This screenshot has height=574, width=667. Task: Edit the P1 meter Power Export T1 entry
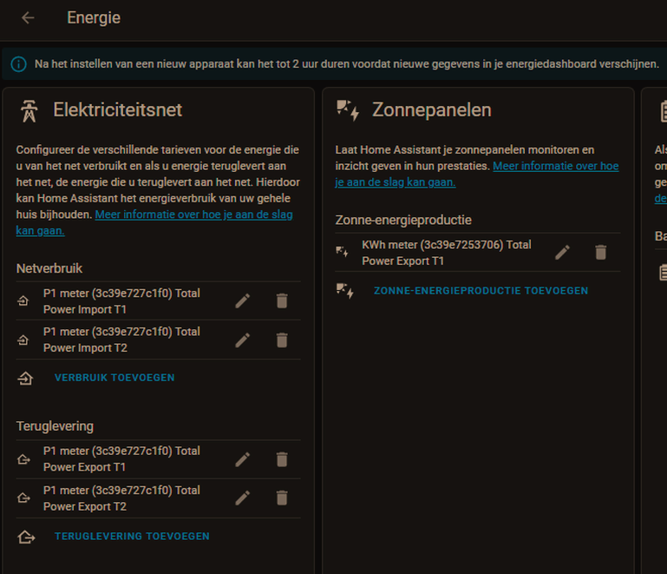(x=242, y=459)
